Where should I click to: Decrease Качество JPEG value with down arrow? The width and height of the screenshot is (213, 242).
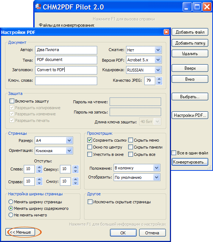pyautogui.click(x=159, y=83)
